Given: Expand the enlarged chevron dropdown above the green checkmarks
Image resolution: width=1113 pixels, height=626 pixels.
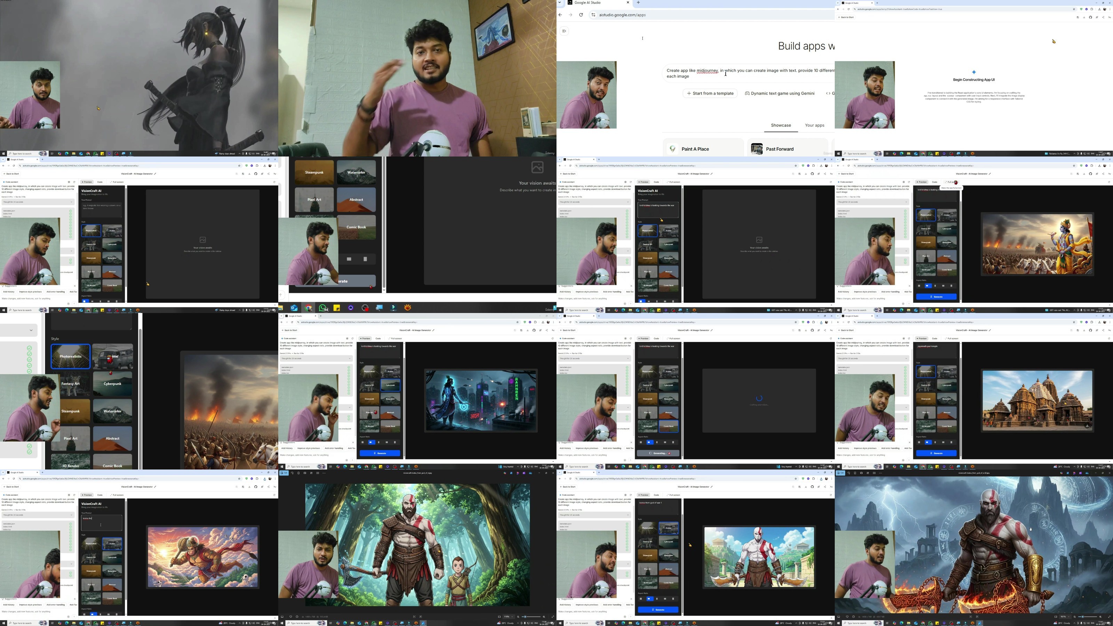Looking at the screenshot, I should tap(31, 330).
